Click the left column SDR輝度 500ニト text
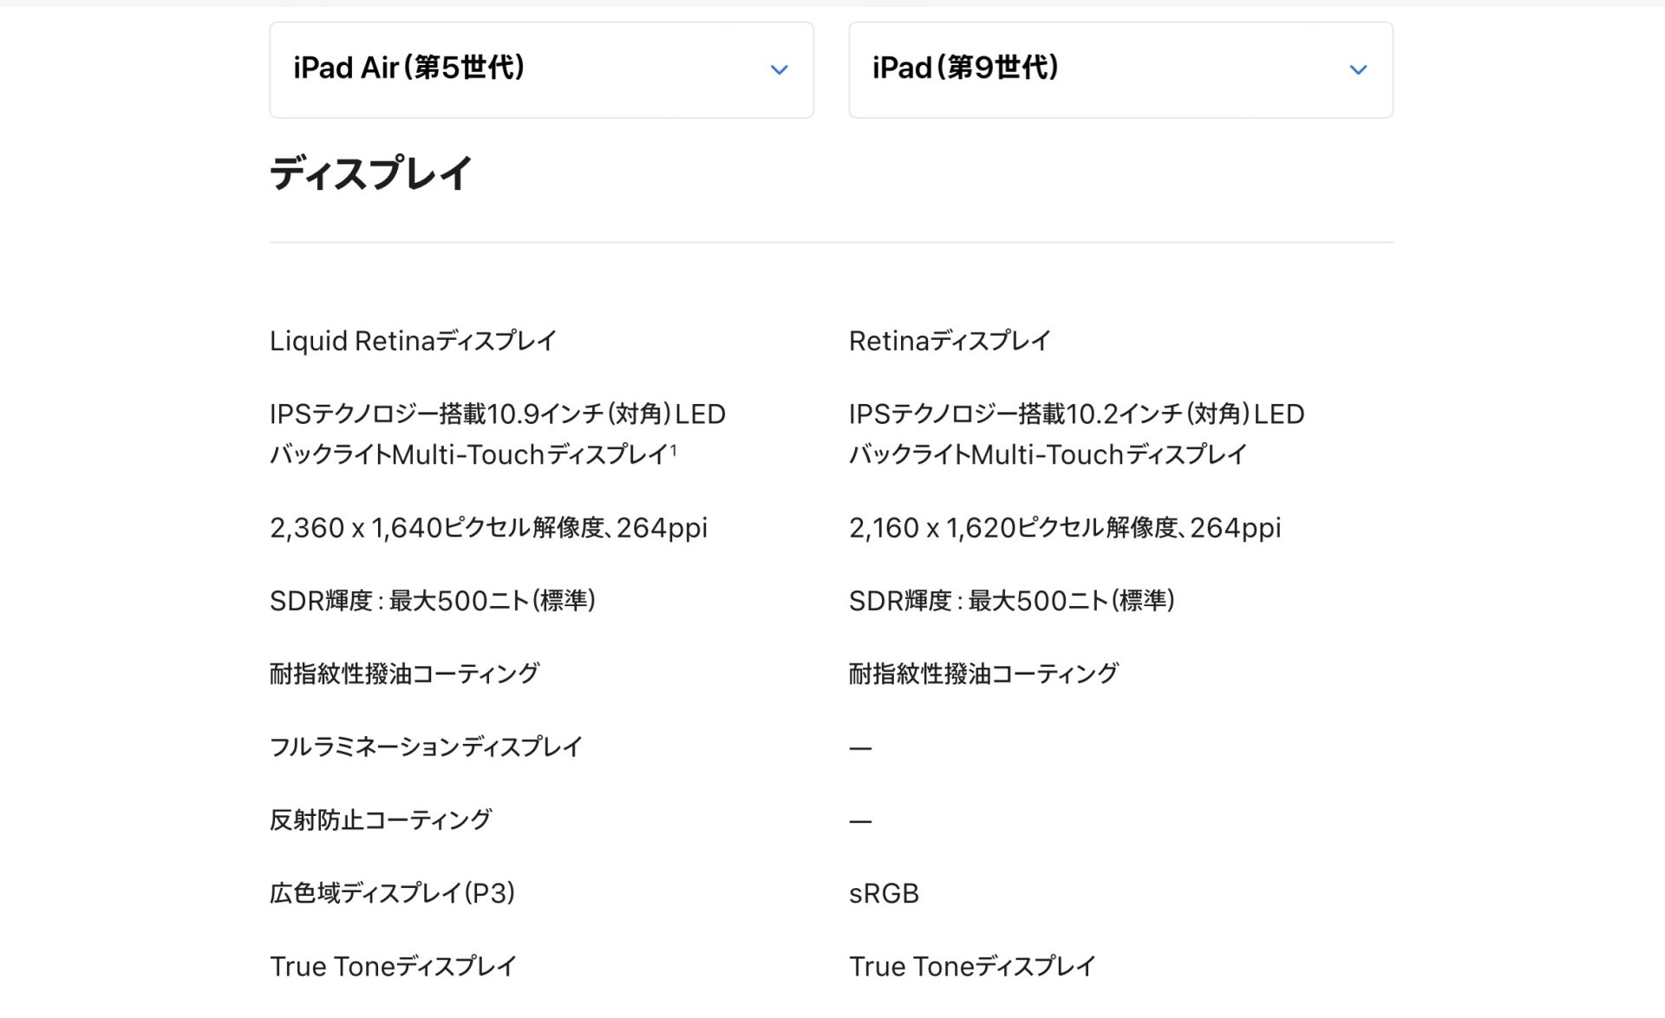Screen dimensions: 1665x1018 (432, 600)
